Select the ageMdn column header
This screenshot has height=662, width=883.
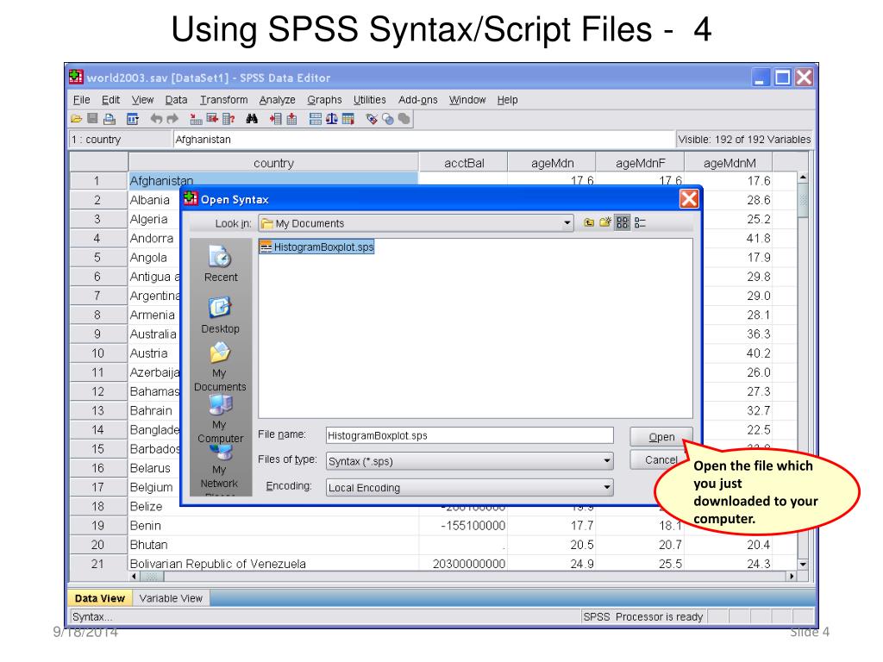tap(552, 163)
